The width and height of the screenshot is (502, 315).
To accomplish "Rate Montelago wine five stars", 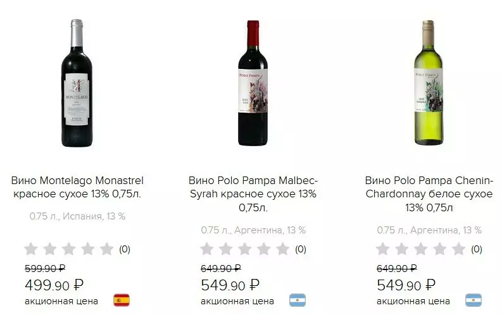I will tap(106, 249).
